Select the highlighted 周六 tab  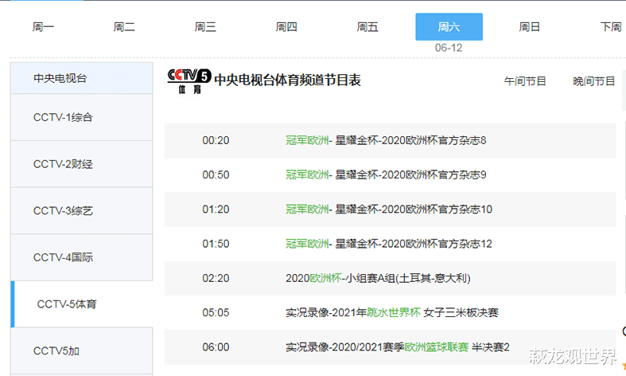pos(449,27)
